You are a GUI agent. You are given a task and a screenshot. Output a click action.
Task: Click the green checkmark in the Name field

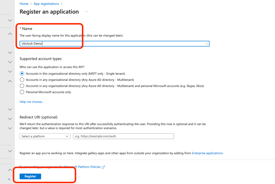click(x=207, y=44)
